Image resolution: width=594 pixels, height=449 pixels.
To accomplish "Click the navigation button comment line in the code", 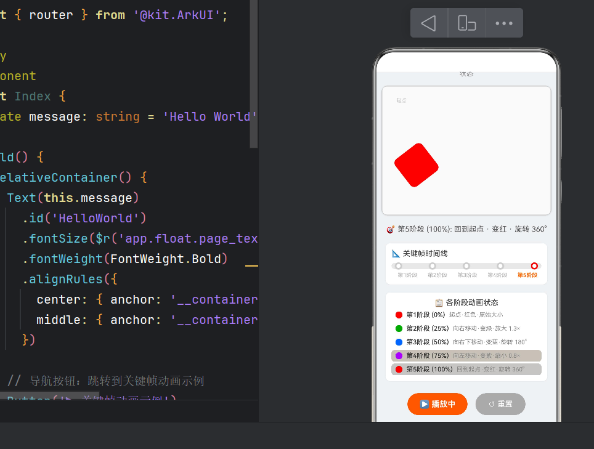I will click(106, 381).
